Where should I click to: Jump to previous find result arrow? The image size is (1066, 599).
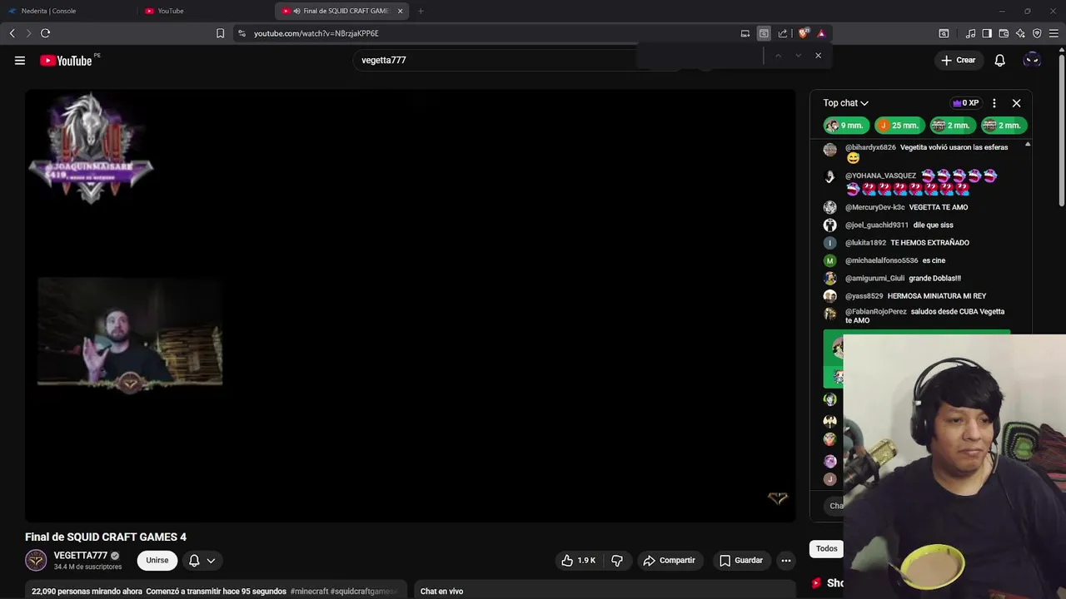click(778, 56)
